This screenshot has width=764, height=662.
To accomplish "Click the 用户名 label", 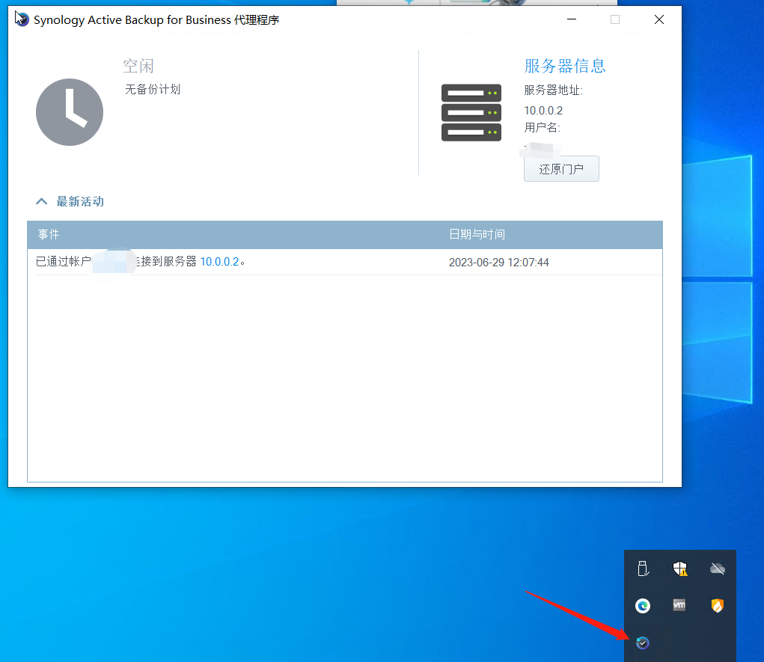I will point(543,128).
